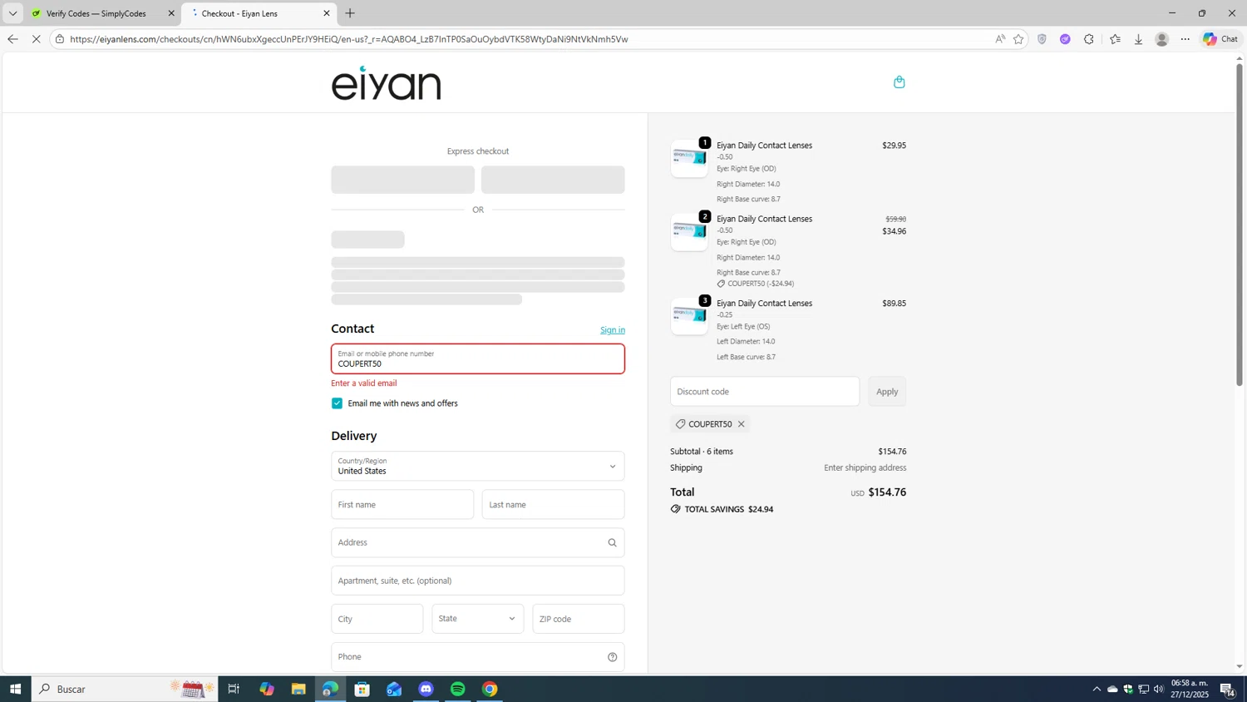Click the first contact lens thumbnail
The width and height of the screenshot is (1247, 702).
689,158
